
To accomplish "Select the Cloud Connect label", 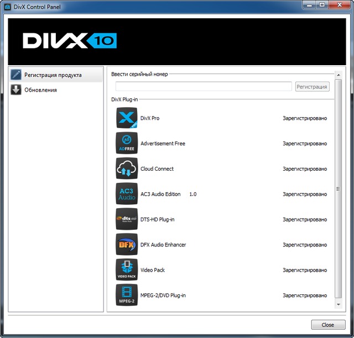I will point(157,168).
